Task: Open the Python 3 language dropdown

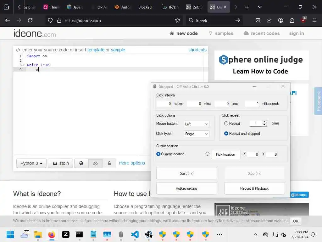Action: 31,163
